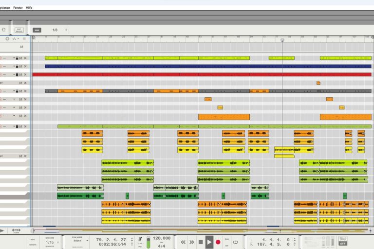Viewport: 374px width, 249px height.
Task: Click the horizontal Zoom control icon
Action: [16, 230]
